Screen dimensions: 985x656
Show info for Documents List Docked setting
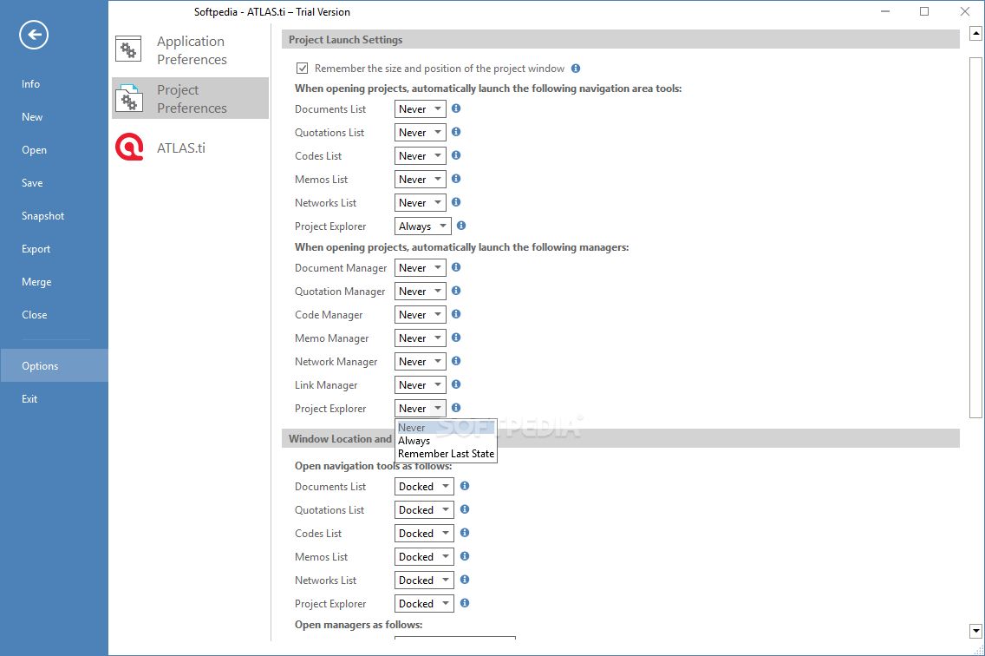pyautogui.click(x=465, y=486)
